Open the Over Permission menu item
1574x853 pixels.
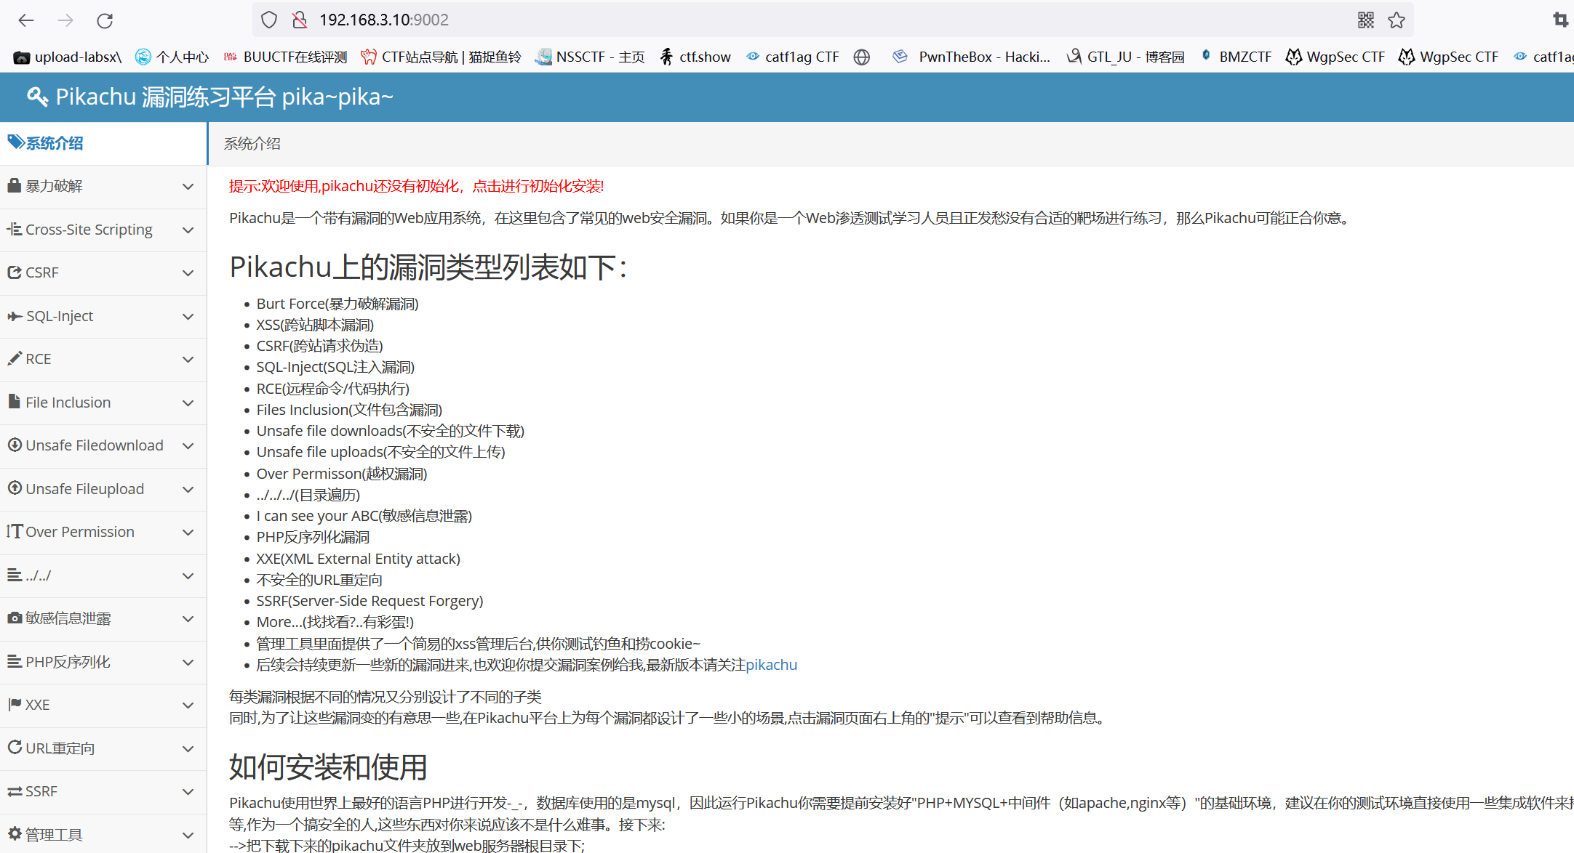pos(103,533)
